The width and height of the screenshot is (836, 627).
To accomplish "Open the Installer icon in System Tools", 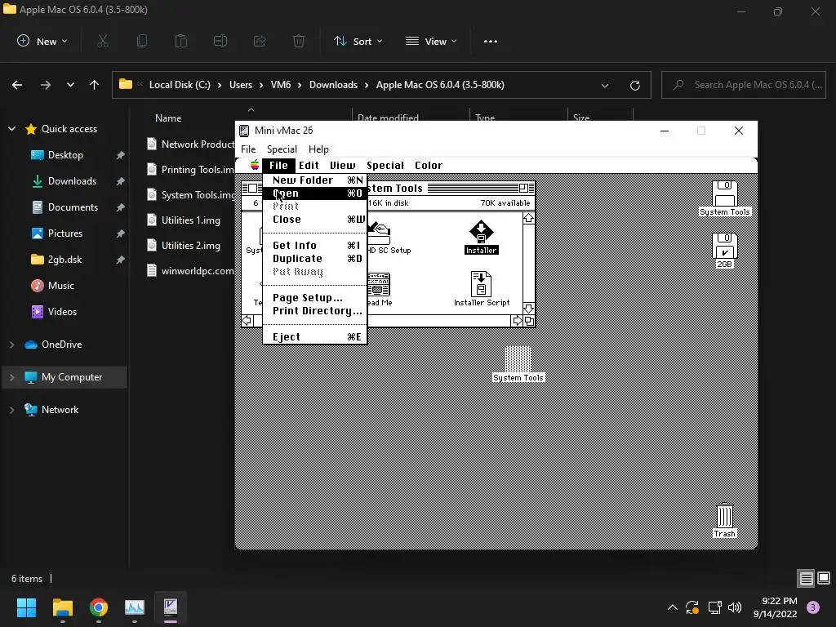I will pos(481,232).
